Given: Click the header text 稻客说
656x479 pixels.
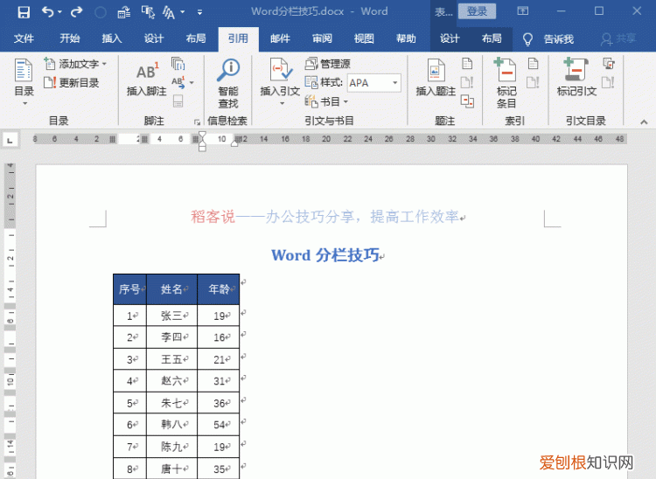Looking at the screenshot, I should [213, 217].
